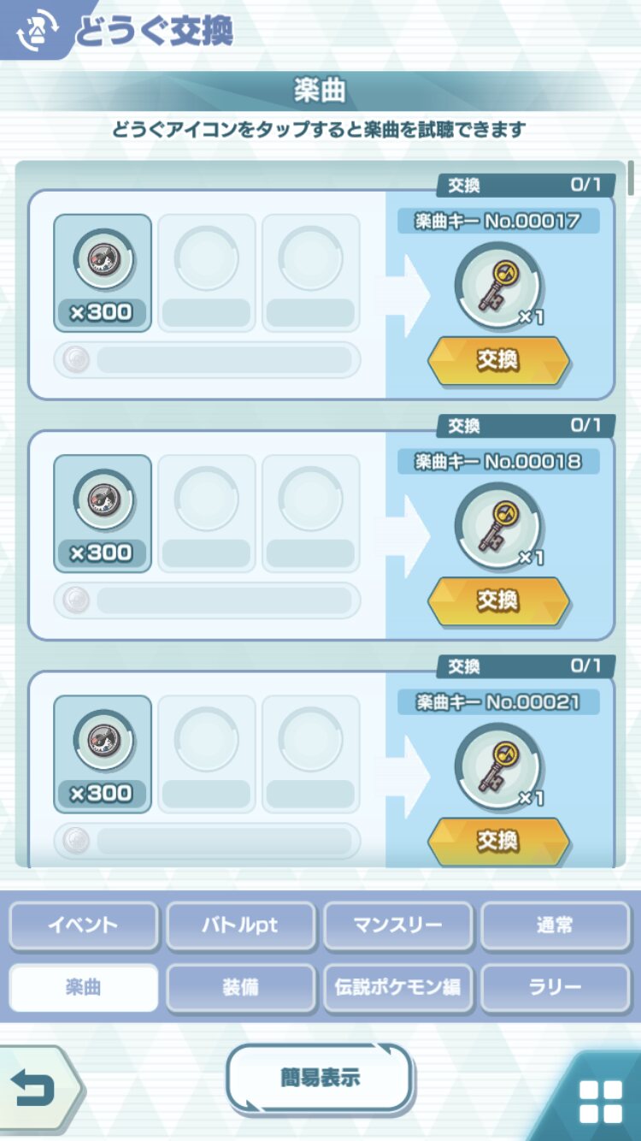The width and height of the screenshot is (641, 1141).
Task: Tap the どうぐ交換 header icon
Action: coord(36,29)
